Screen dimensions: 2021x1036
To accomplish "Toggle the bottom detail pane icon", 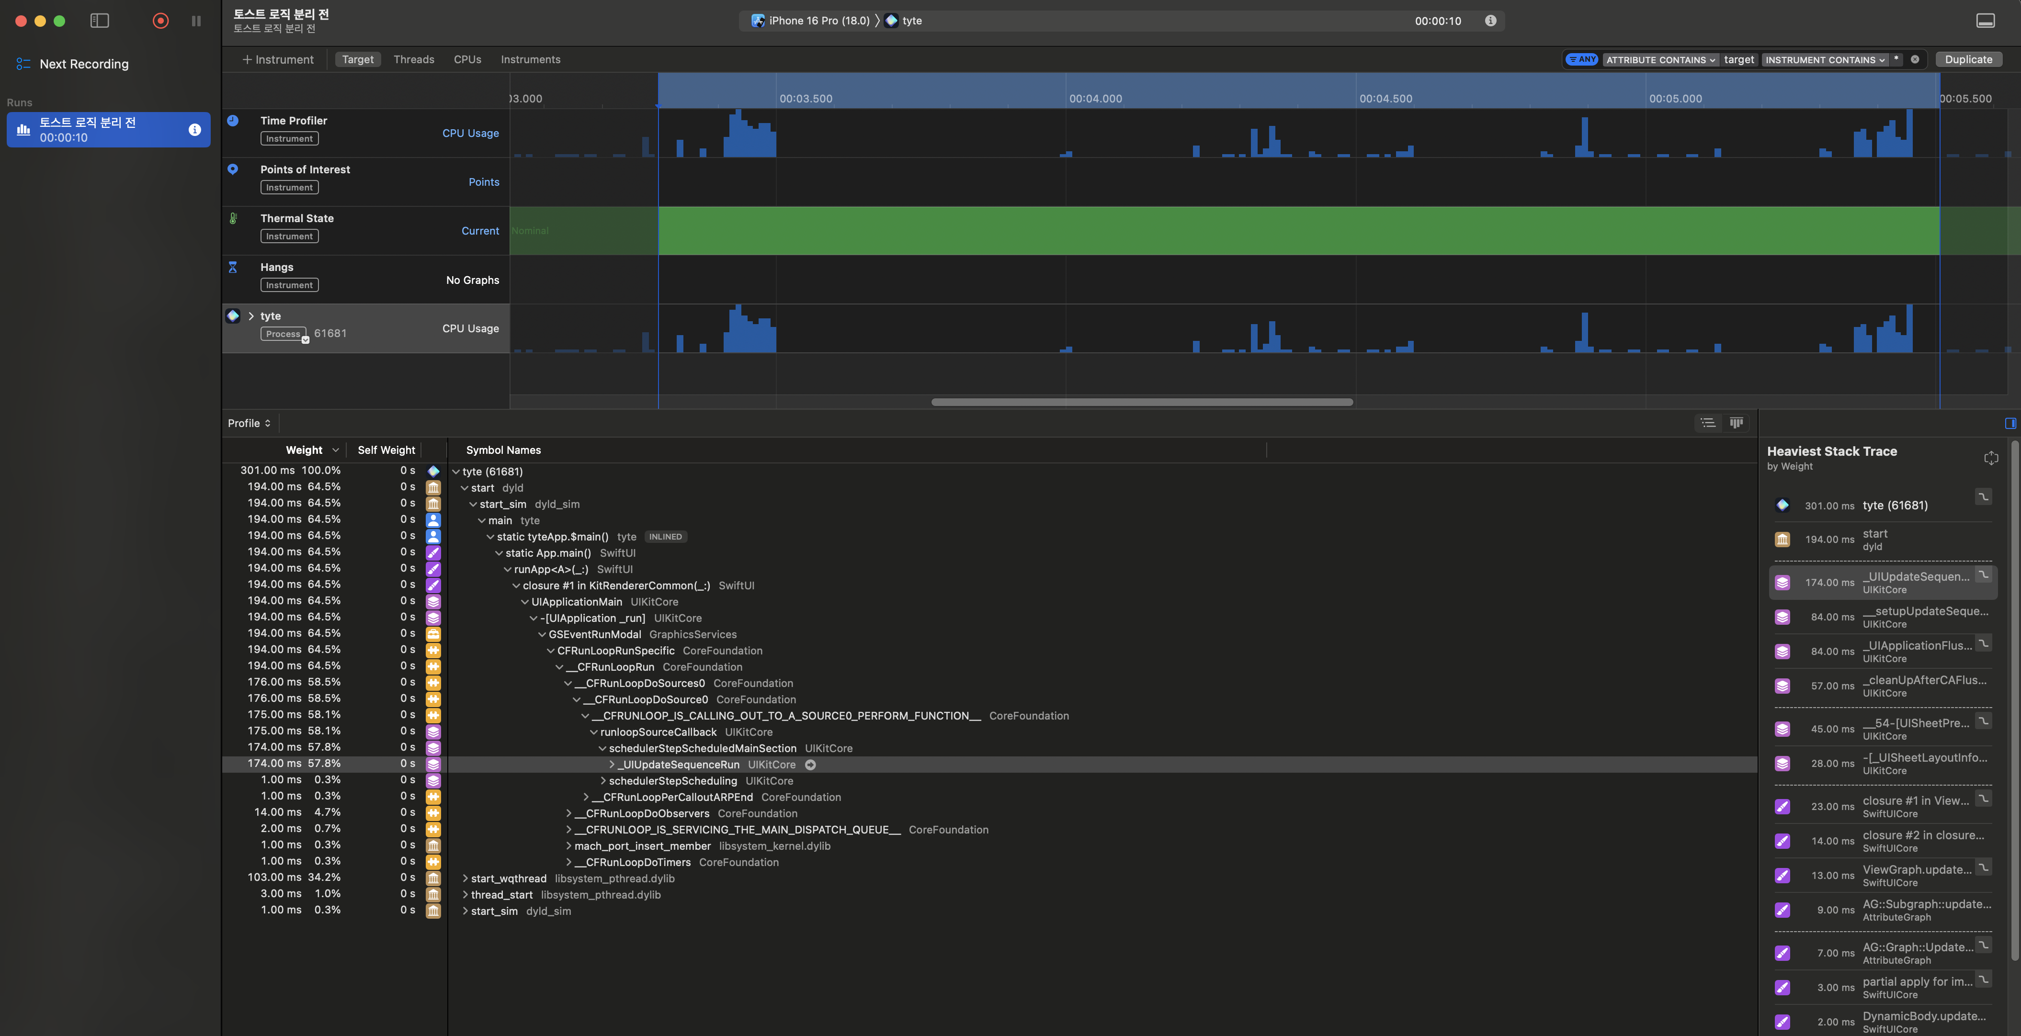I will coord(1985,21).
